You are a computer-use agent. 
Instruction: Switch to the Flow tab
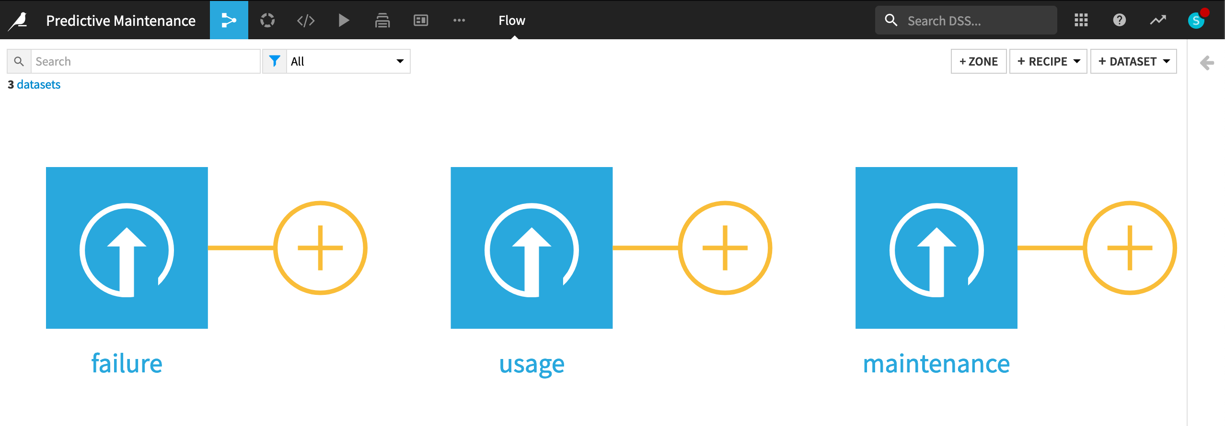[x=511, y=20]
